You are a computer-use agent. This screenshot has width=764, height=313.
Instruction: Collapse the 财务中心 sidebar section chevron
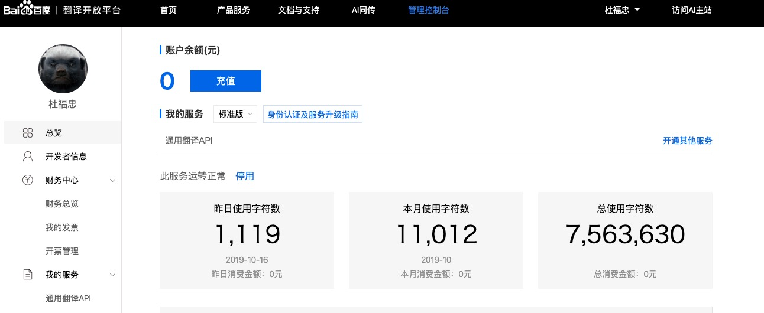click(112, 180)
